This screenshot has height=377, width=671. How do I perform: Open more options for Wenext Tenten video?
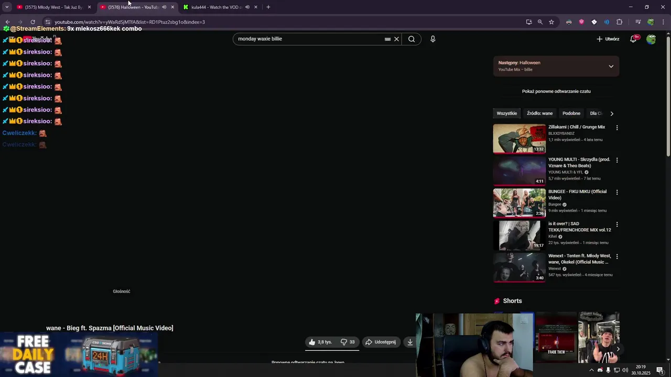617,257
